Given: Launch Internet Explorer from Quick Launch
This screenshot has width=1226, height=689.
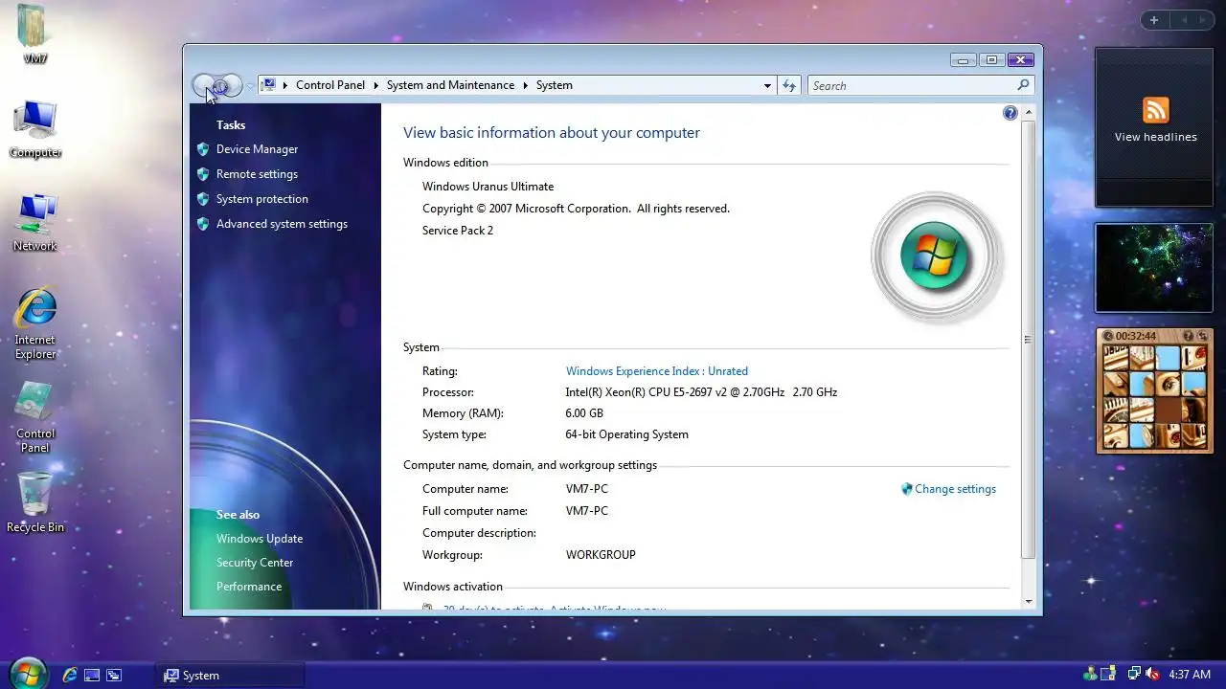Looking at the screenshot, I should [x=70, y=675].
